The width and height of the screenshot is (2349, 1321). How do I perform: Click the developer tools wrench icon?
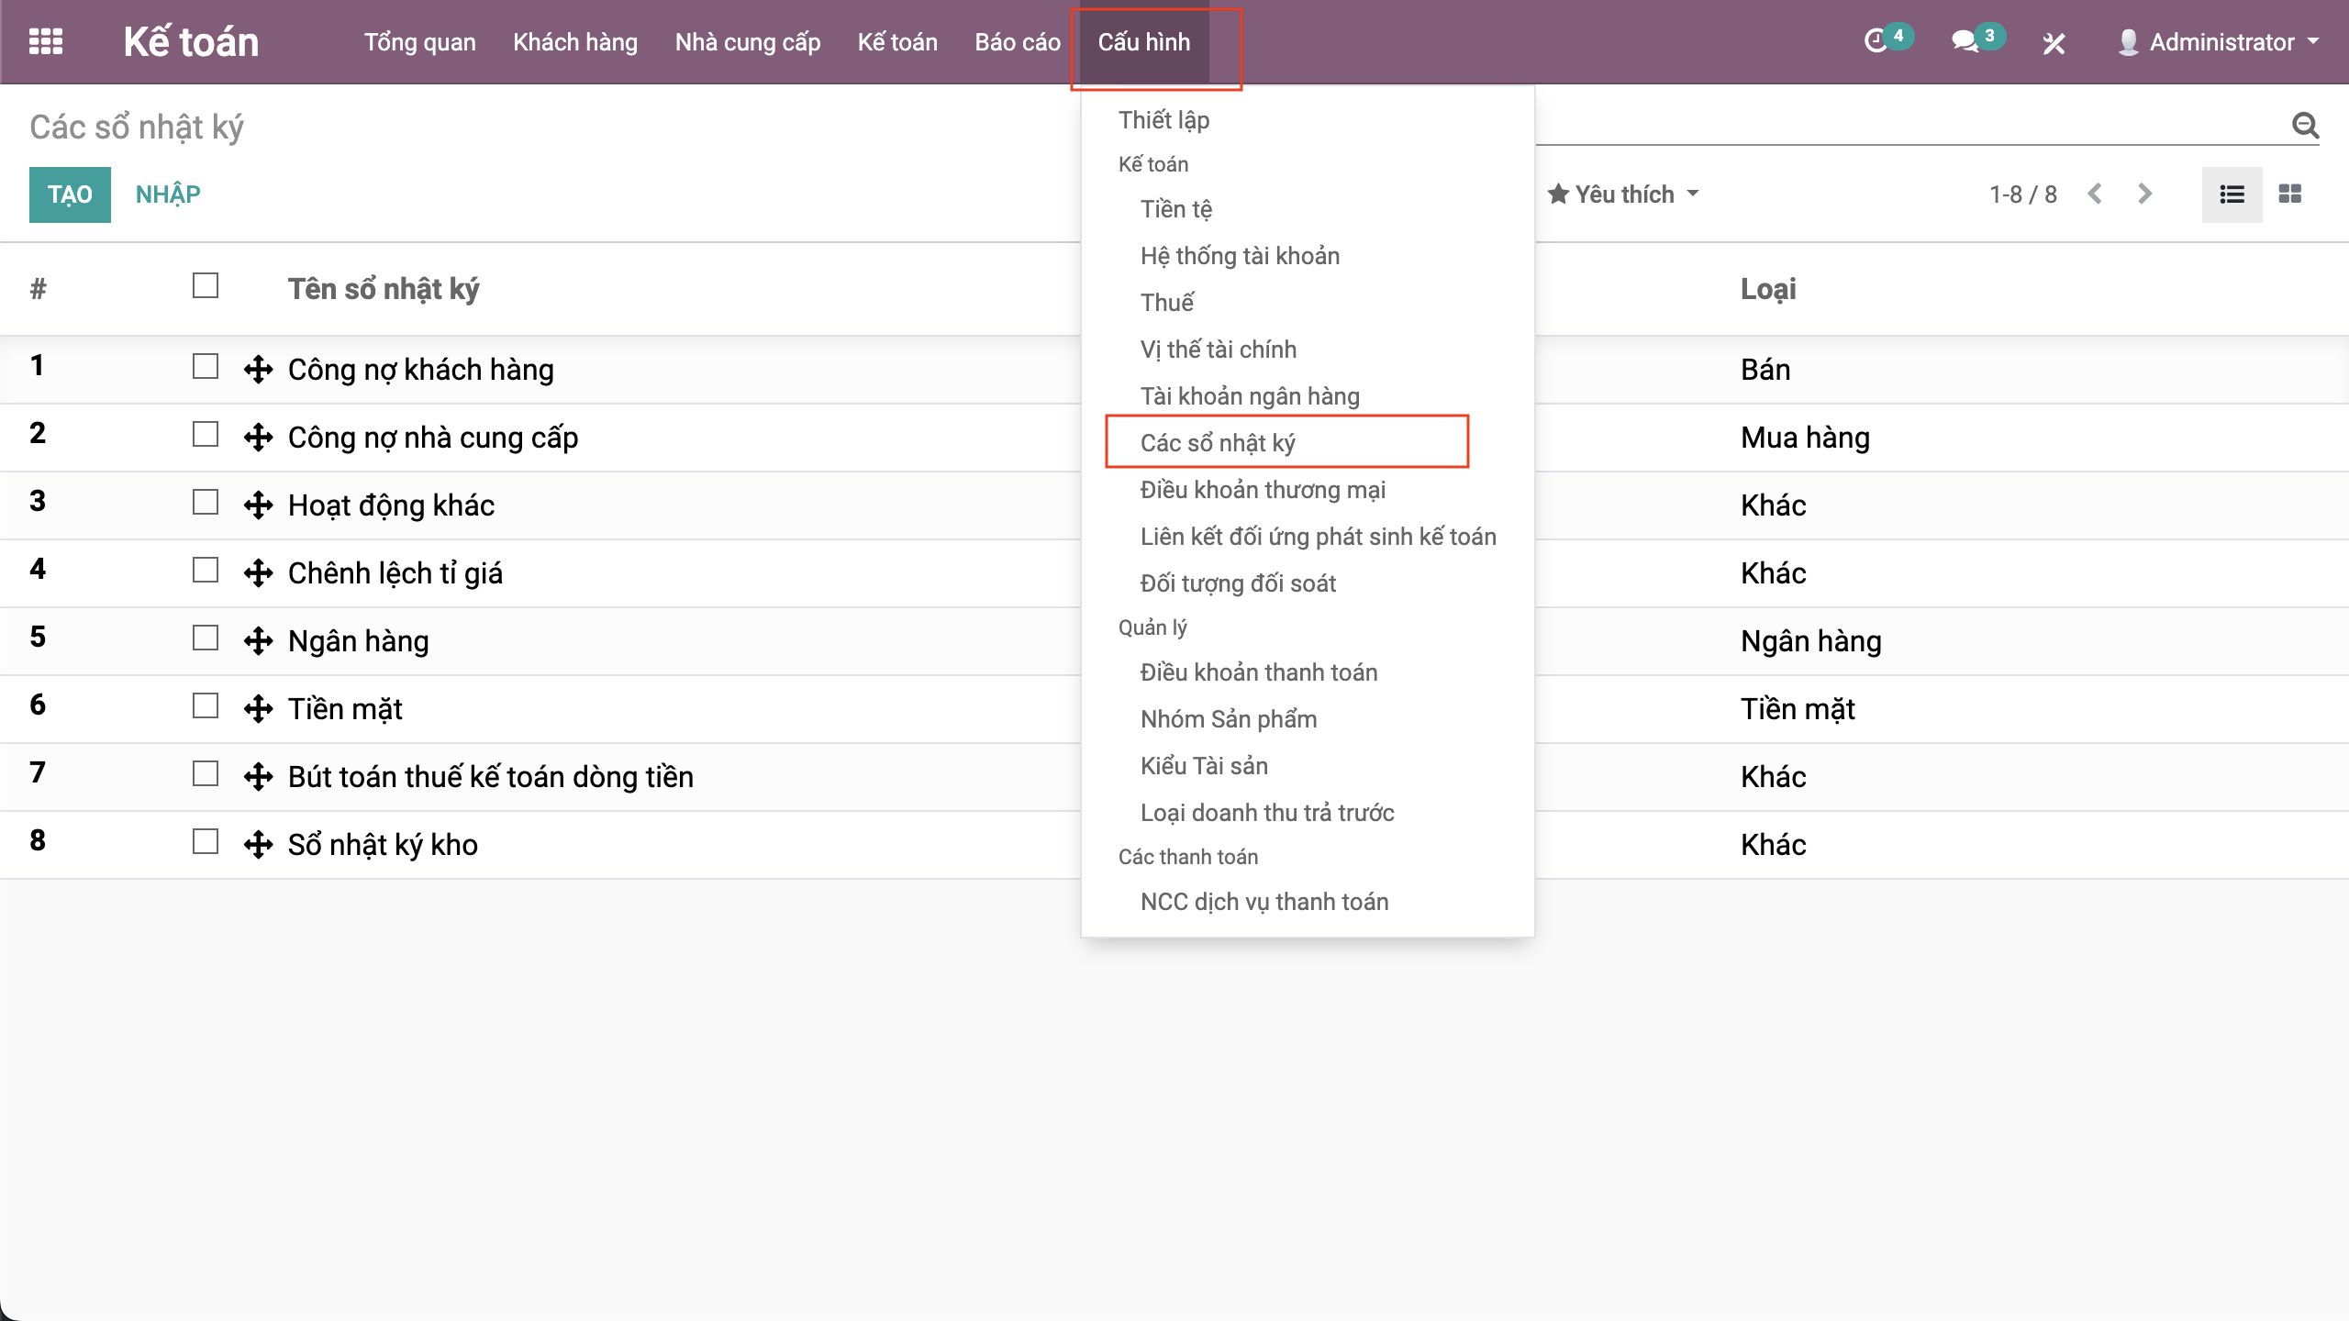(x=2054, y=43)
